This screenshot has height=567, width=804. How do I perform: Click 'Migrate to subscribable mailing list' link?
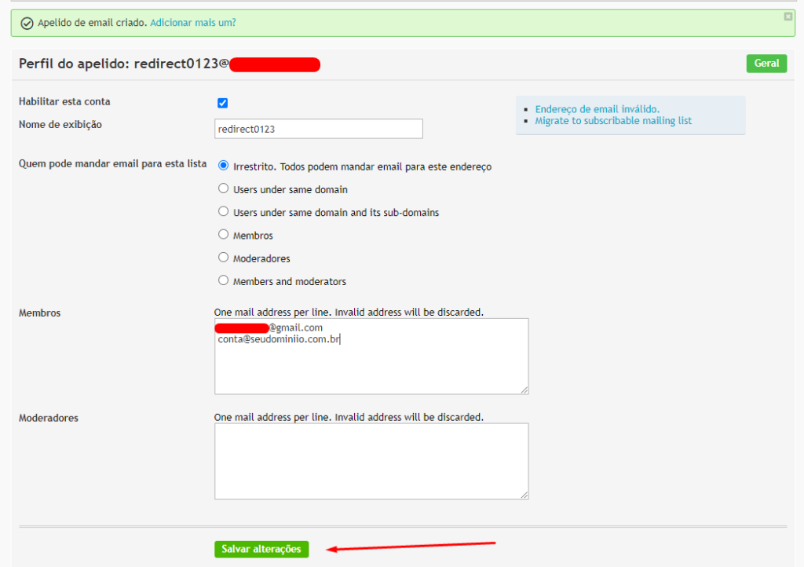pyautogui.click(x=612, y=121)
